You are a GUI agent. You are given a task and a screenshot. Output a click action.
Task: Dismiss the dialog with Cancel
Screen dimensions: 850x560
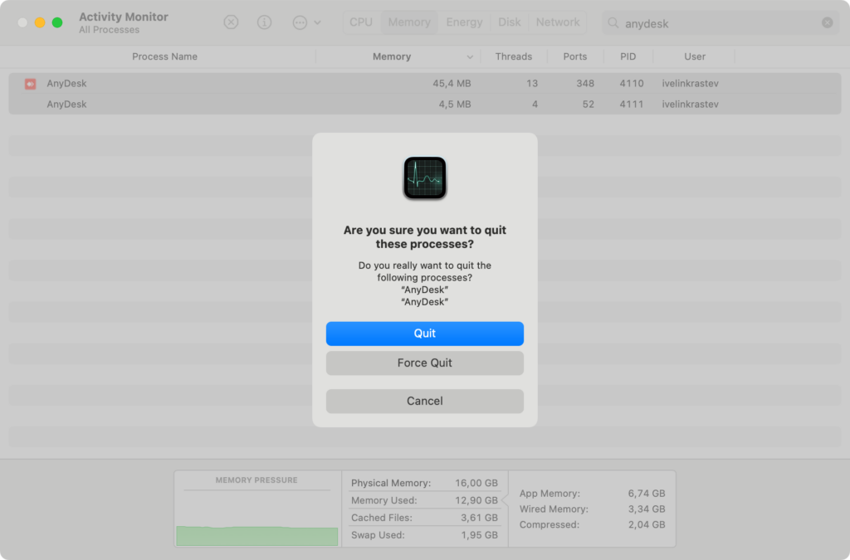424,401
